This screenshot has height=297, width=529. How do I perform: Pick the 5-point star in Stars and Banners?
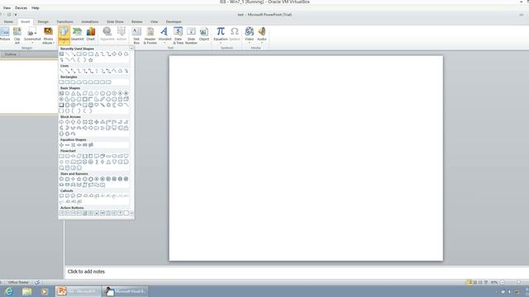(79, 179)
